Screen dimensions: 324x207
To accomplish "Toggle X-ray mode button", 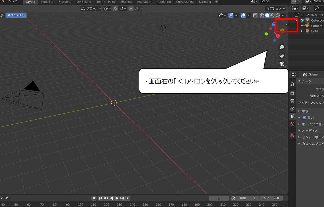I will pyautogui.click(x=255, y=15).
